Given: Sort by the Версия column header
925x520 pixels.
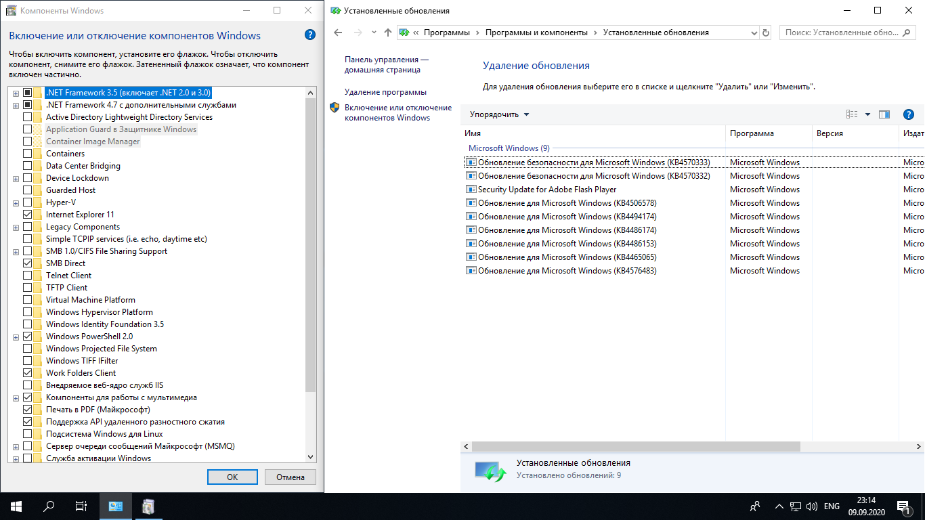Looking at the screenshot, I should click(x=855, y=133).
